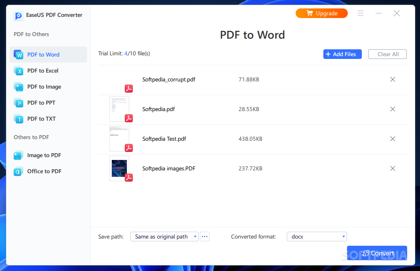Expand the Converted format docx dropdown
This screenshot has width=420, height=271.
point(317,237)
